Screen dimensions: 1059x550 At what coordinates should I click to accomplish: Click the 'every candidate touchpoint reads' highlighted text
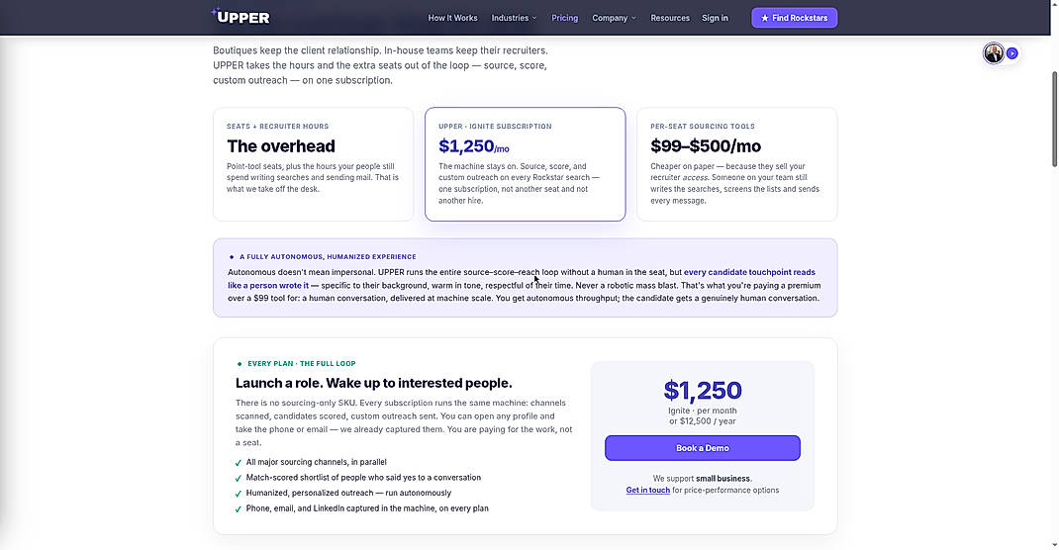click(749, 272)
